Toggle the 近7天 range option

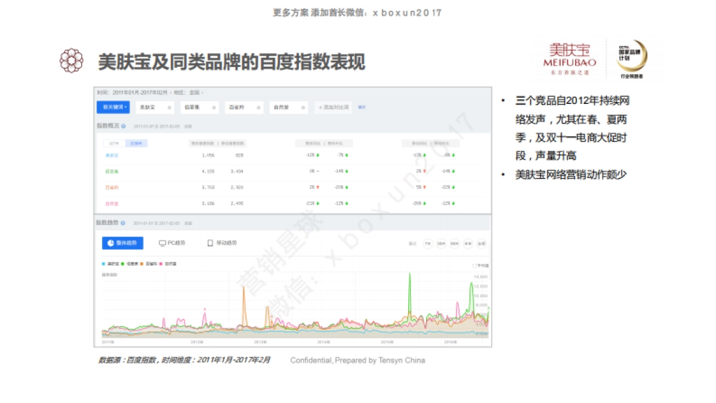114,143
